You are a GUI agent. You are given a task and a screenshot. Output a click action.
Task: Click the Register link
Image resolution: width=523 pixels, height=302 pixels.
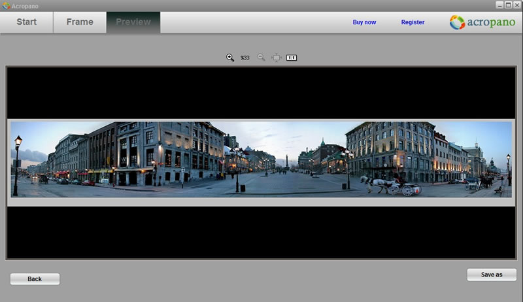413,22
